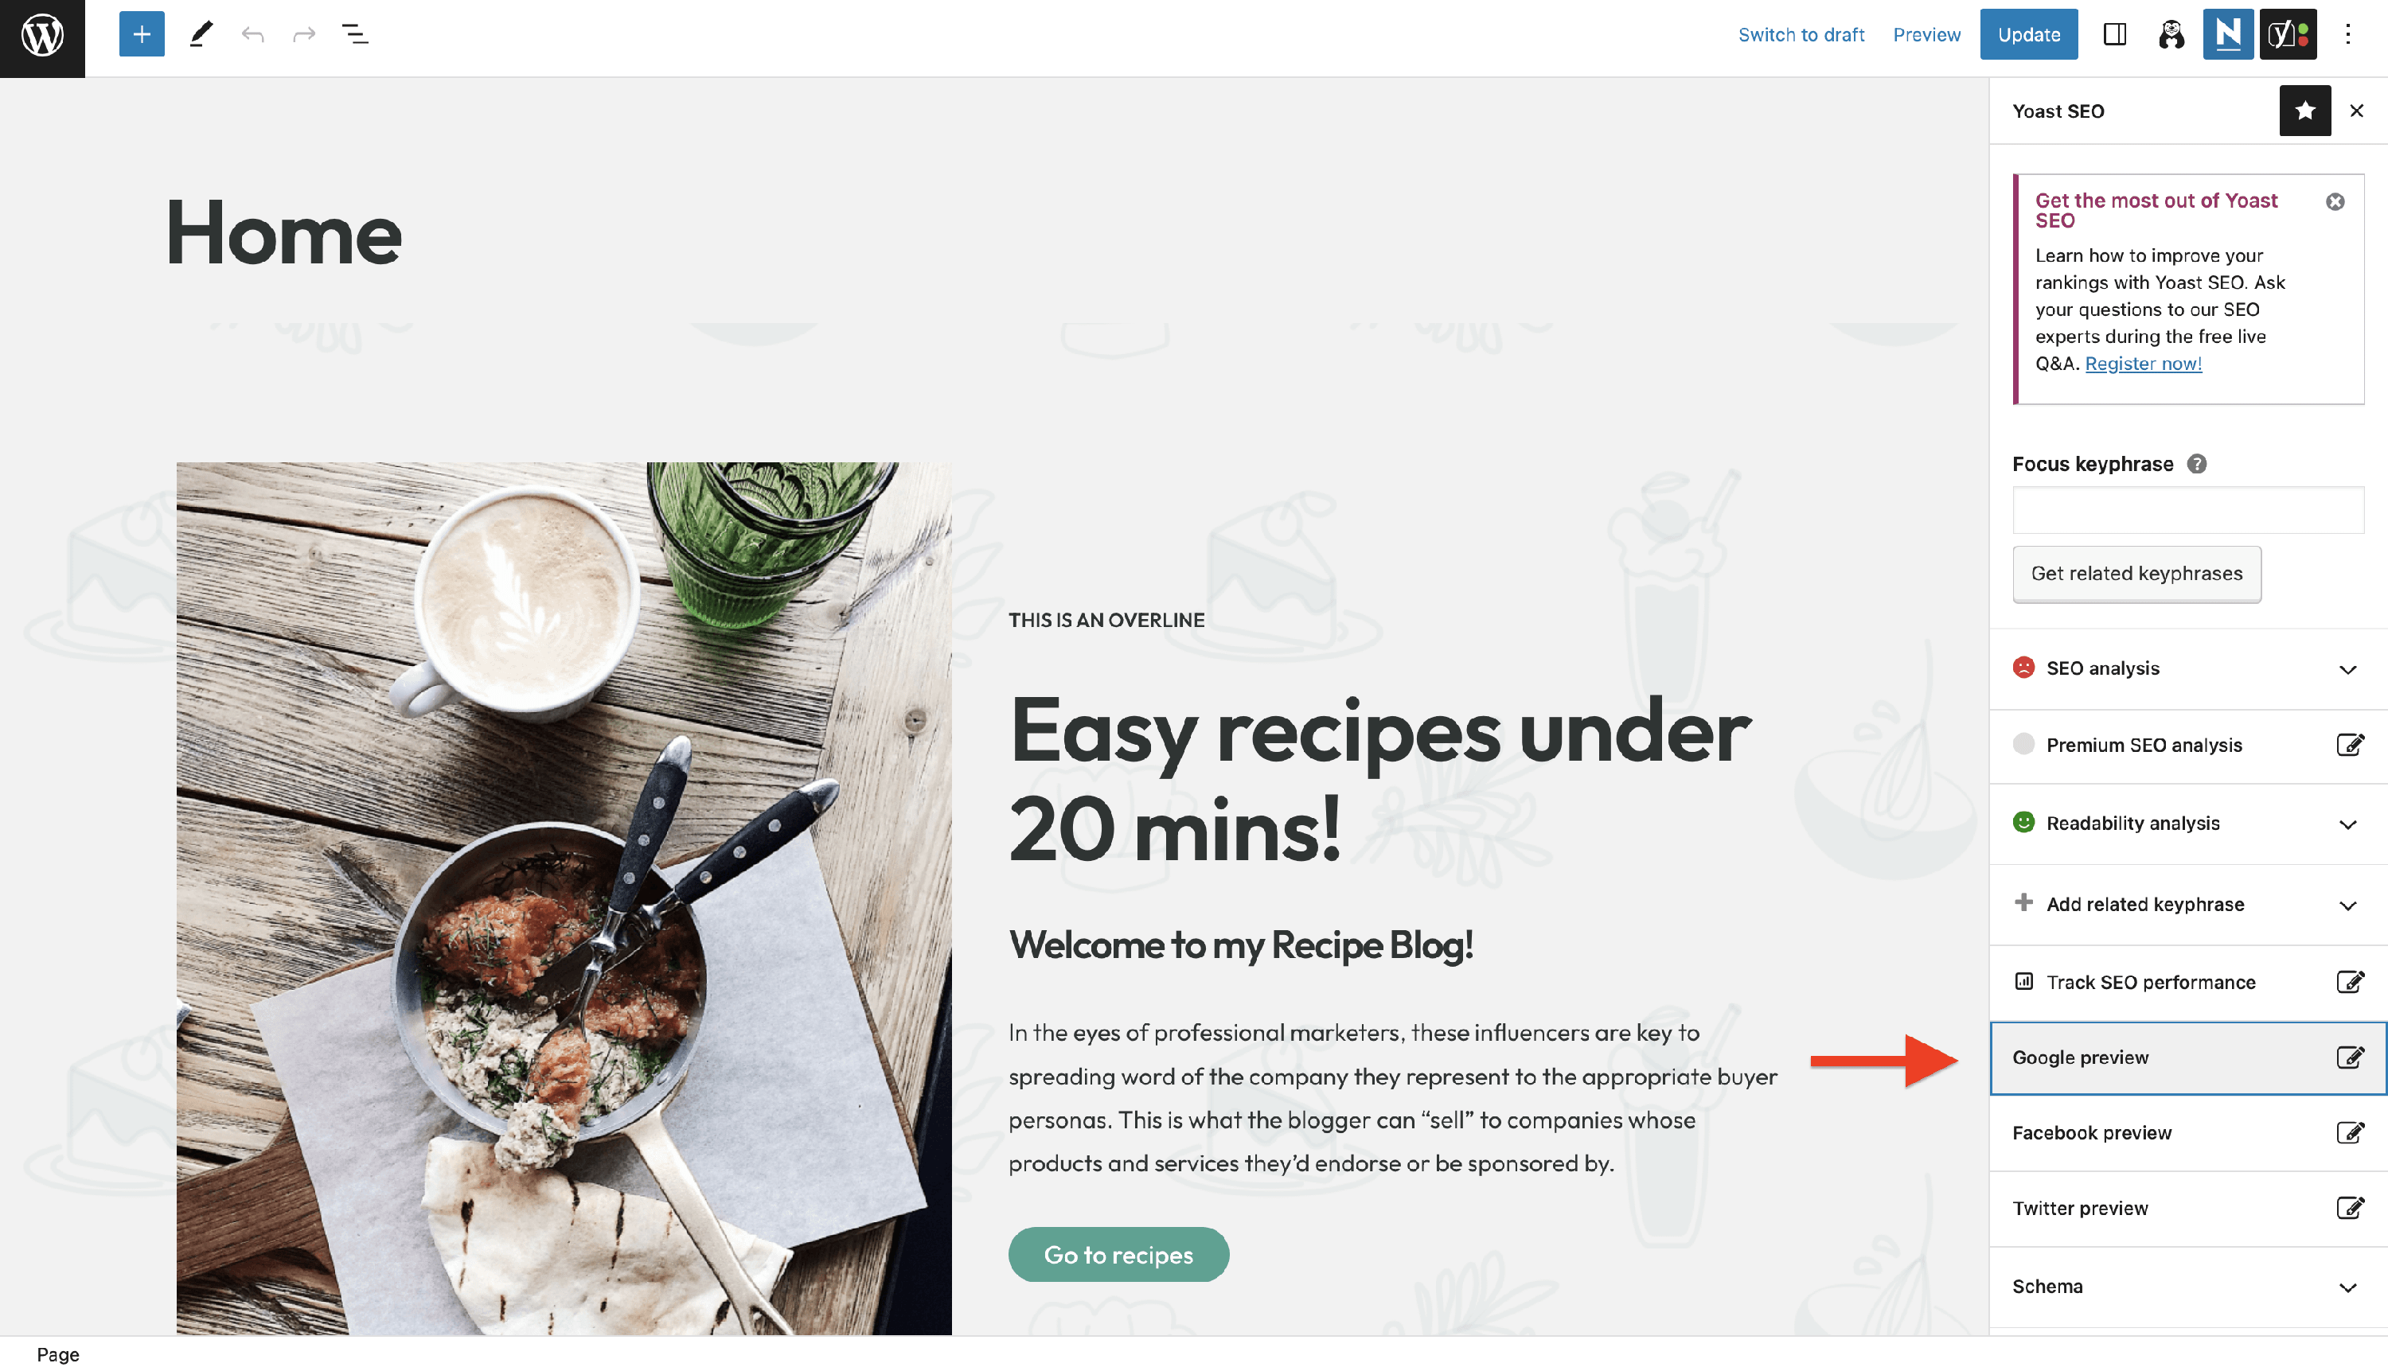Toggle the settings sidebar panel icon

coord(2114,35)
